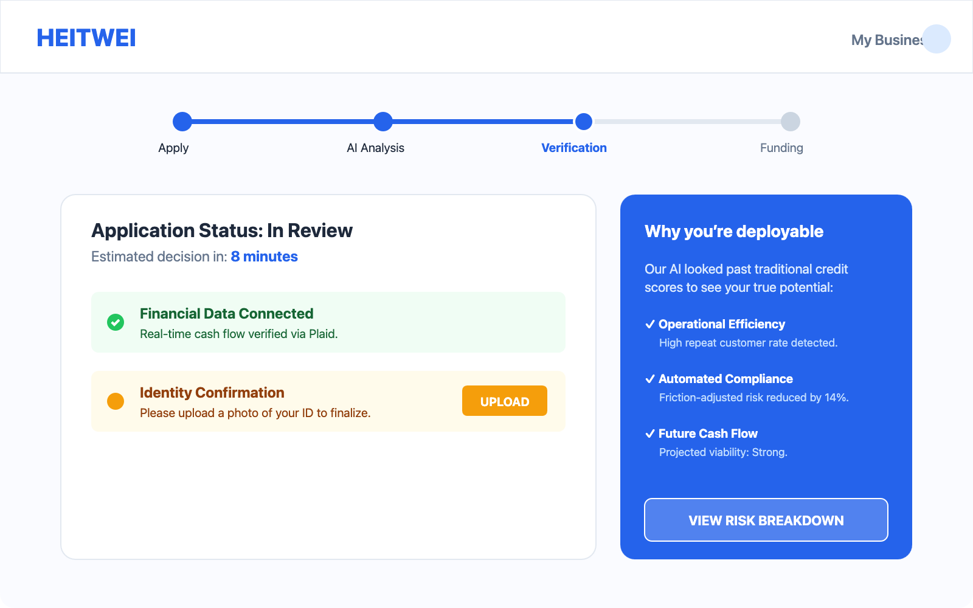Click the profile avatar circle
The width and height of the screenshot is (973, 608).
tap(937, 39)
